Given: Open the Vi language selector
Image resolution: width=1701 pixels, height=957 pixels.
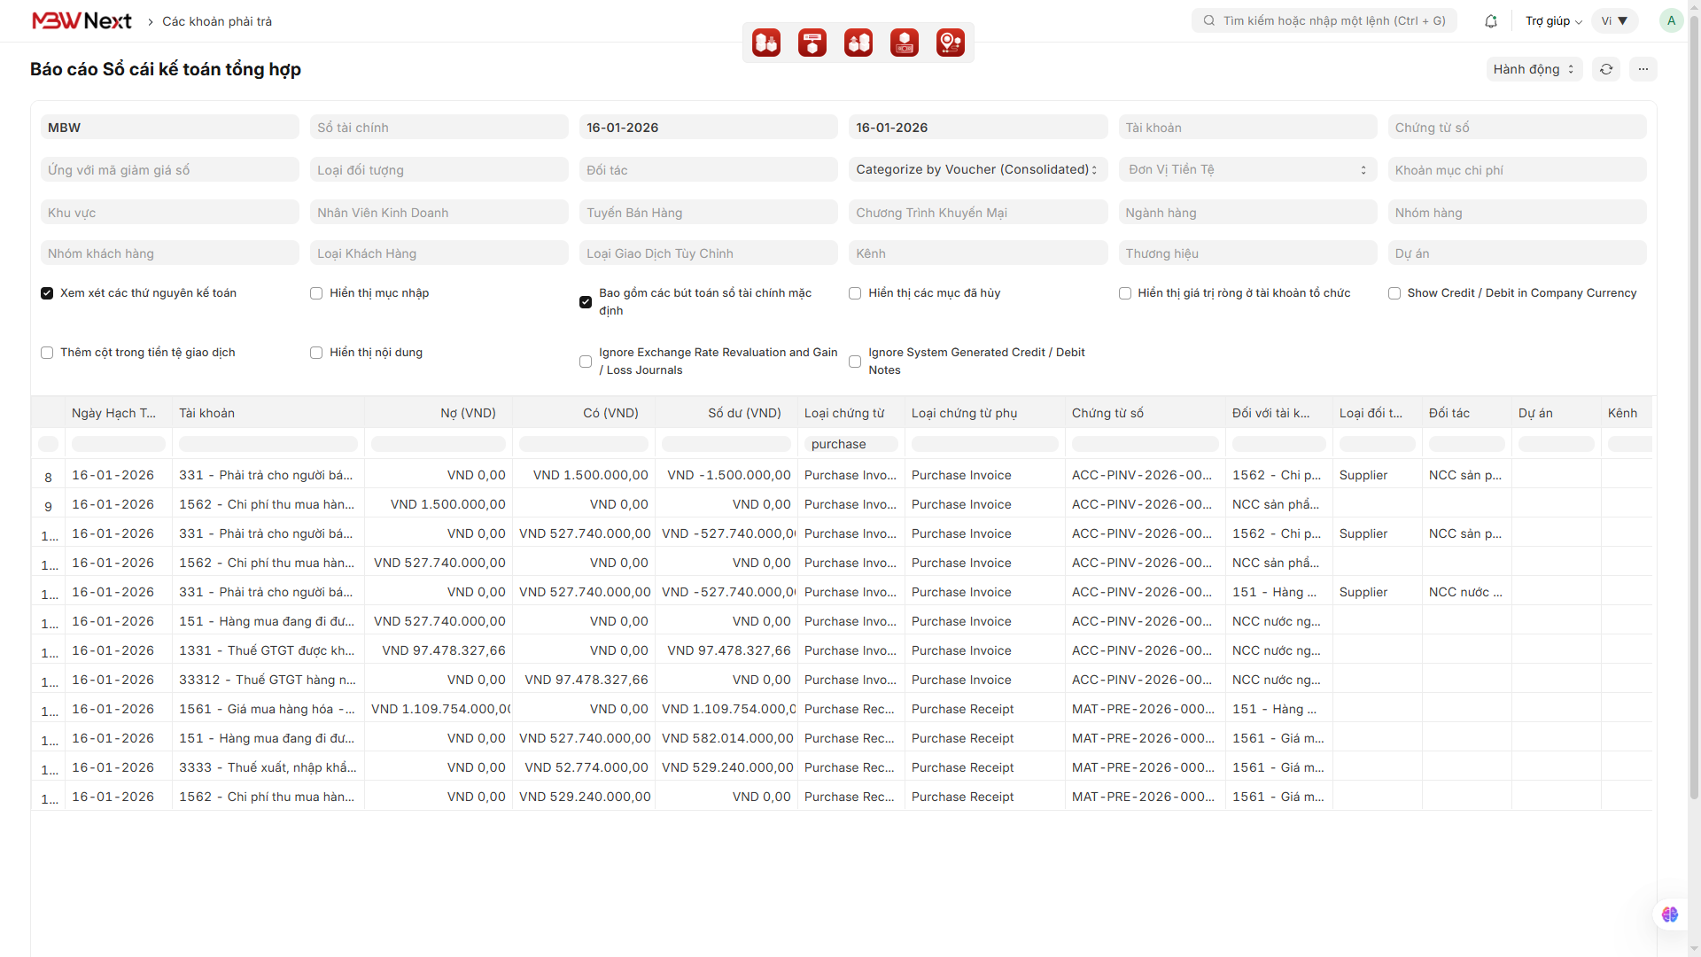Looking at the screenshot, I should click(1614, 21).
